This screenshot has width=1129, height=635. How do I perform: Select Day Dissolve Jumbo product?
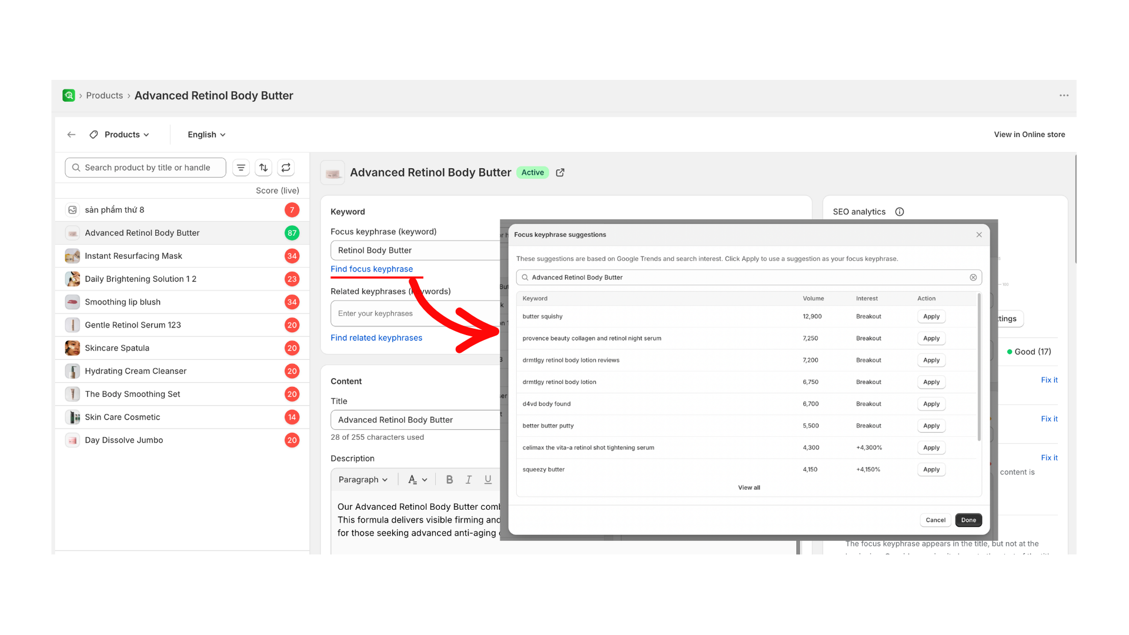pos(182,440)
